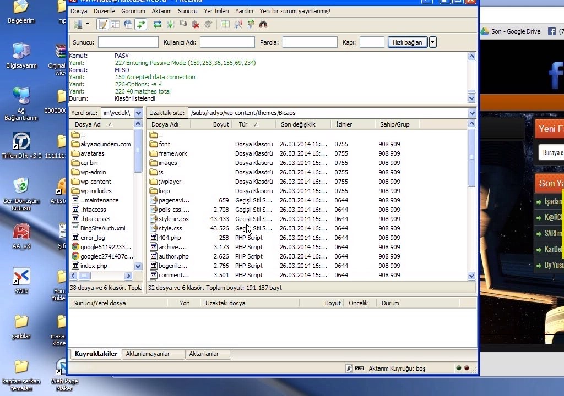Click the Yeni bir sürüm yayınlanmış! menu

click(x=295, y=11)
